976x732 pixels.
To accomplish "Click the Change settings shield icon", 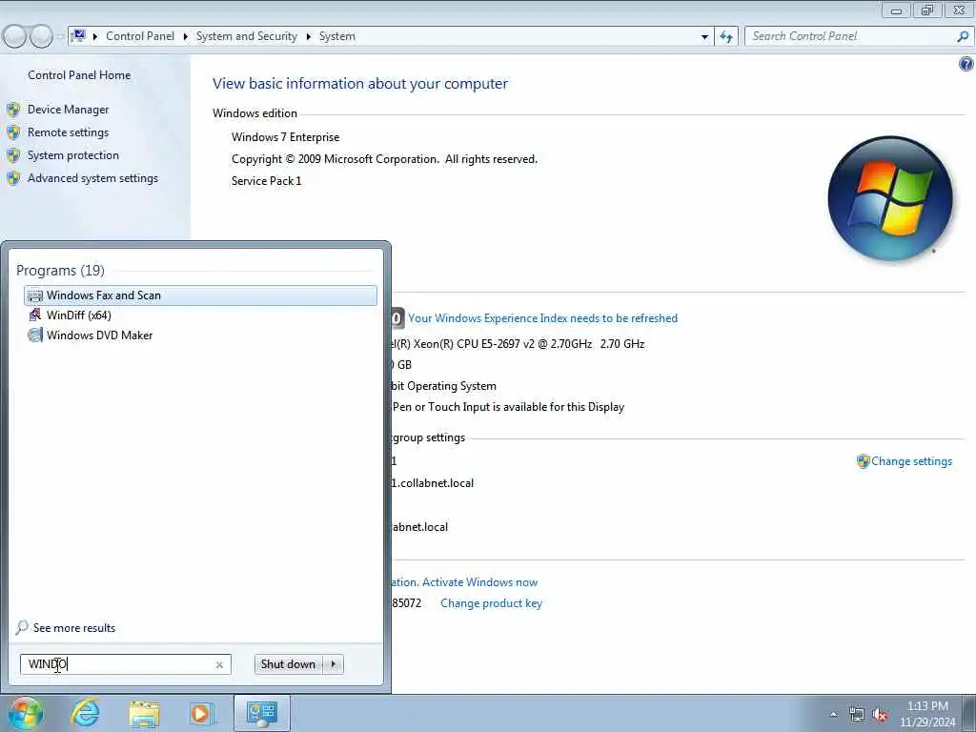I will pos(863,461).
